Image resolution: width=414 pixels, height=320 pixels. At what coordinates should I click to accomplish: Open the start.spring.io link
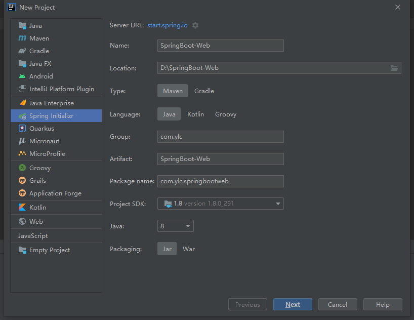click(168, 25)
